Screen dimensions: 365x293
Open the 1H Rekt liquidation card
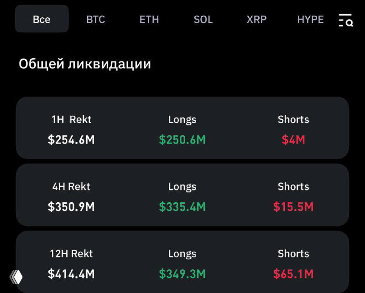pyautogui.click(x=182, y=129)
